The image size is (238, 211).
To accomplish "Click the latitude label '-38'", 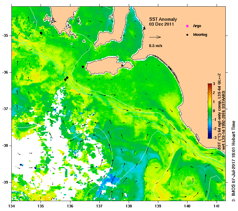I will [x=5, y=146].
